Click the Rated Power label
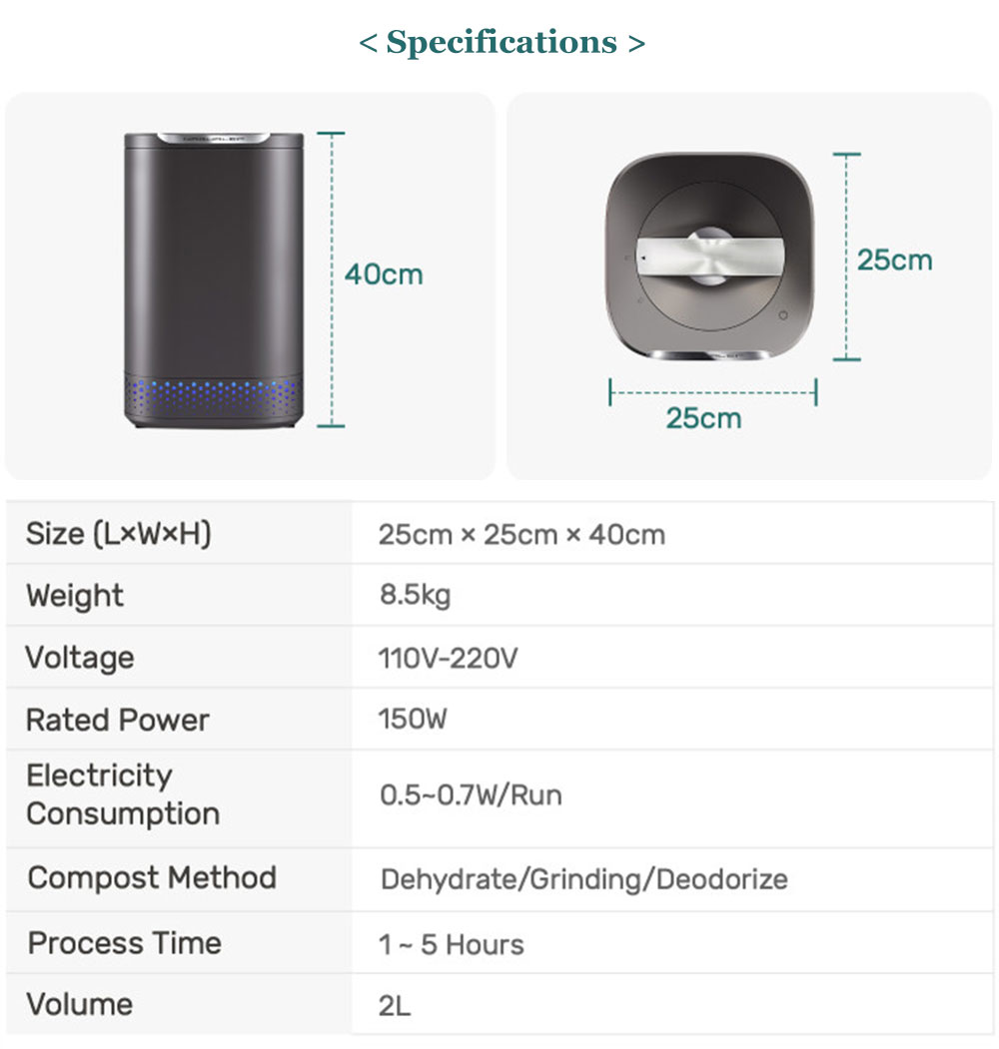Viewport: 999px width, 1049px height. click(118, 720)
